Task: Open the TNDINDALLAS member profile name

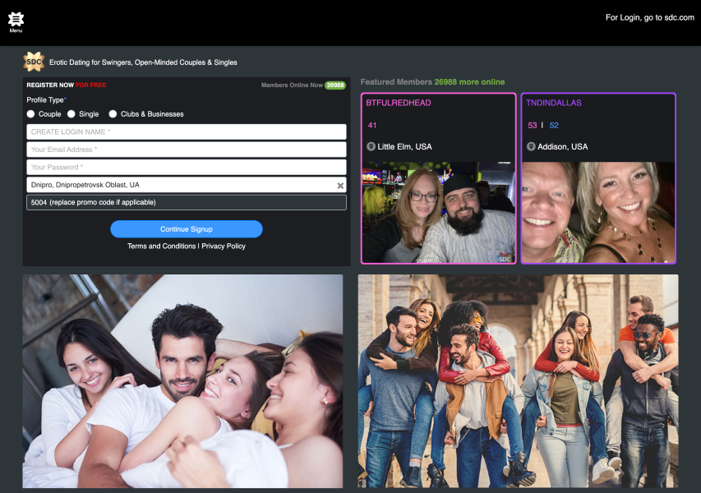Action: (553, 103)
